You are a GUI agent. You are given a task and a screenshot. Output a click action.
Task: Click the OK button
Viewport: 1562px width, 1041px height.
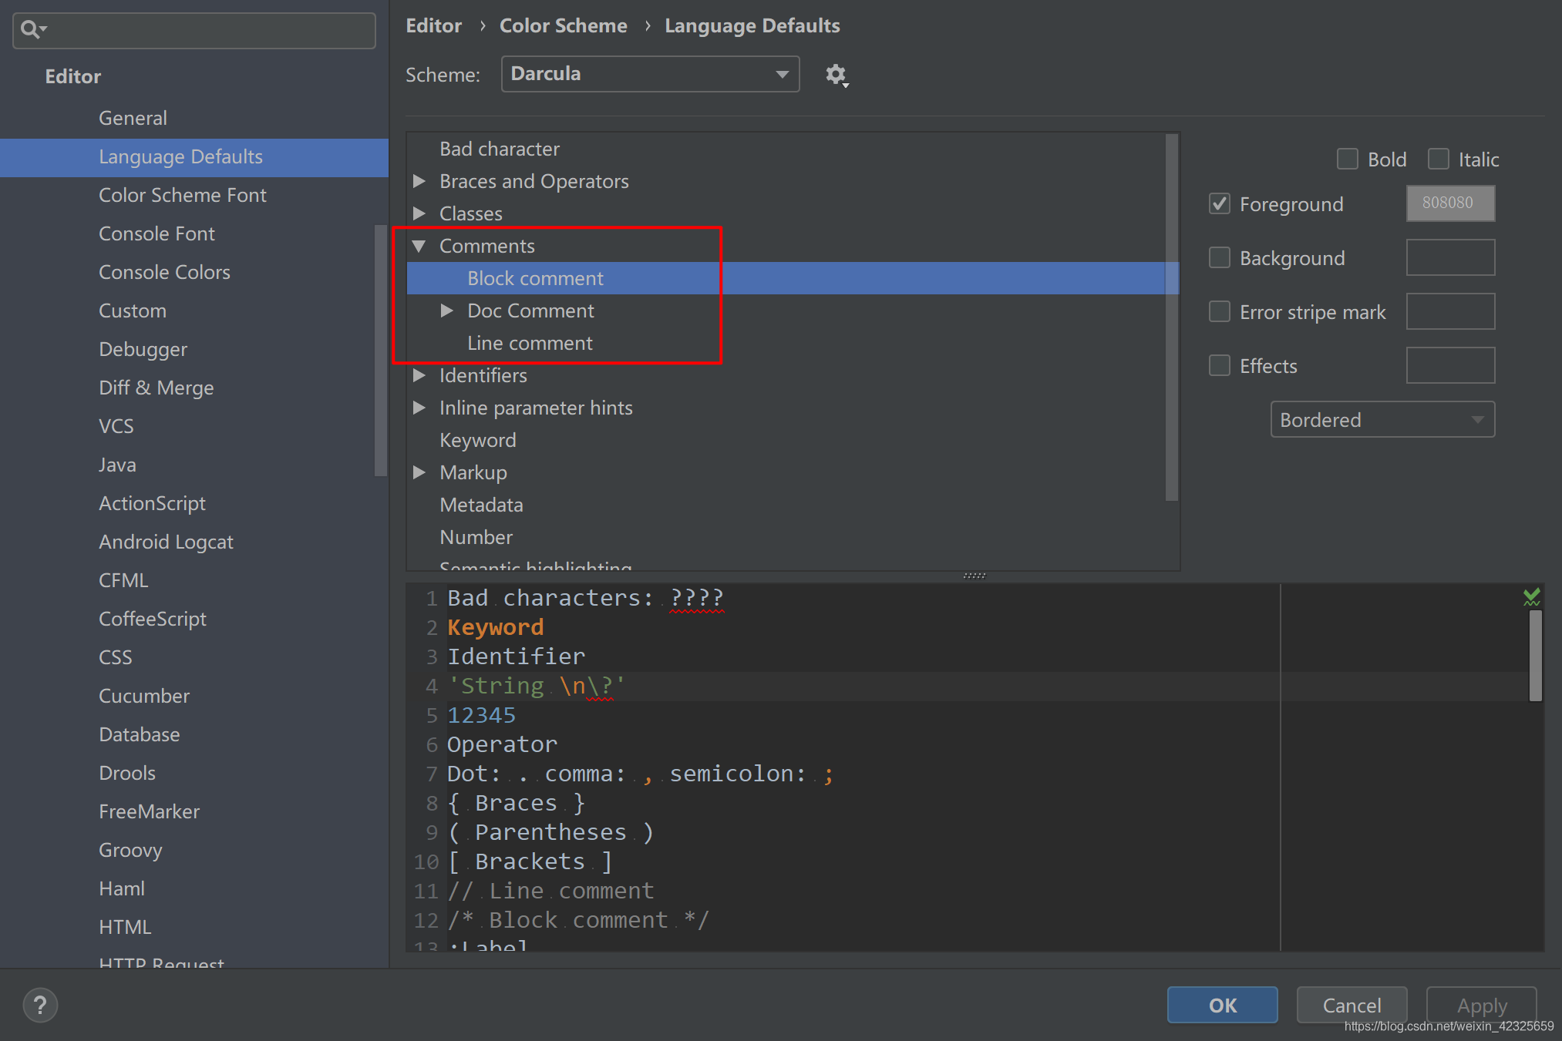click(1222, 1005)
